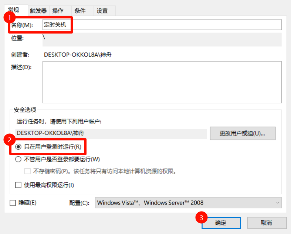Click the user account field DESKTOP-OKKOL8A\神舟
Screen dimensions: 291x234
111,133
